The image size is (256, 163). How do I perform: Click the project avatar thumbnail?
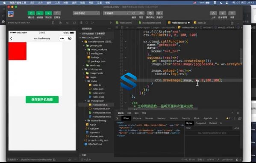click(x=11, y=14)
